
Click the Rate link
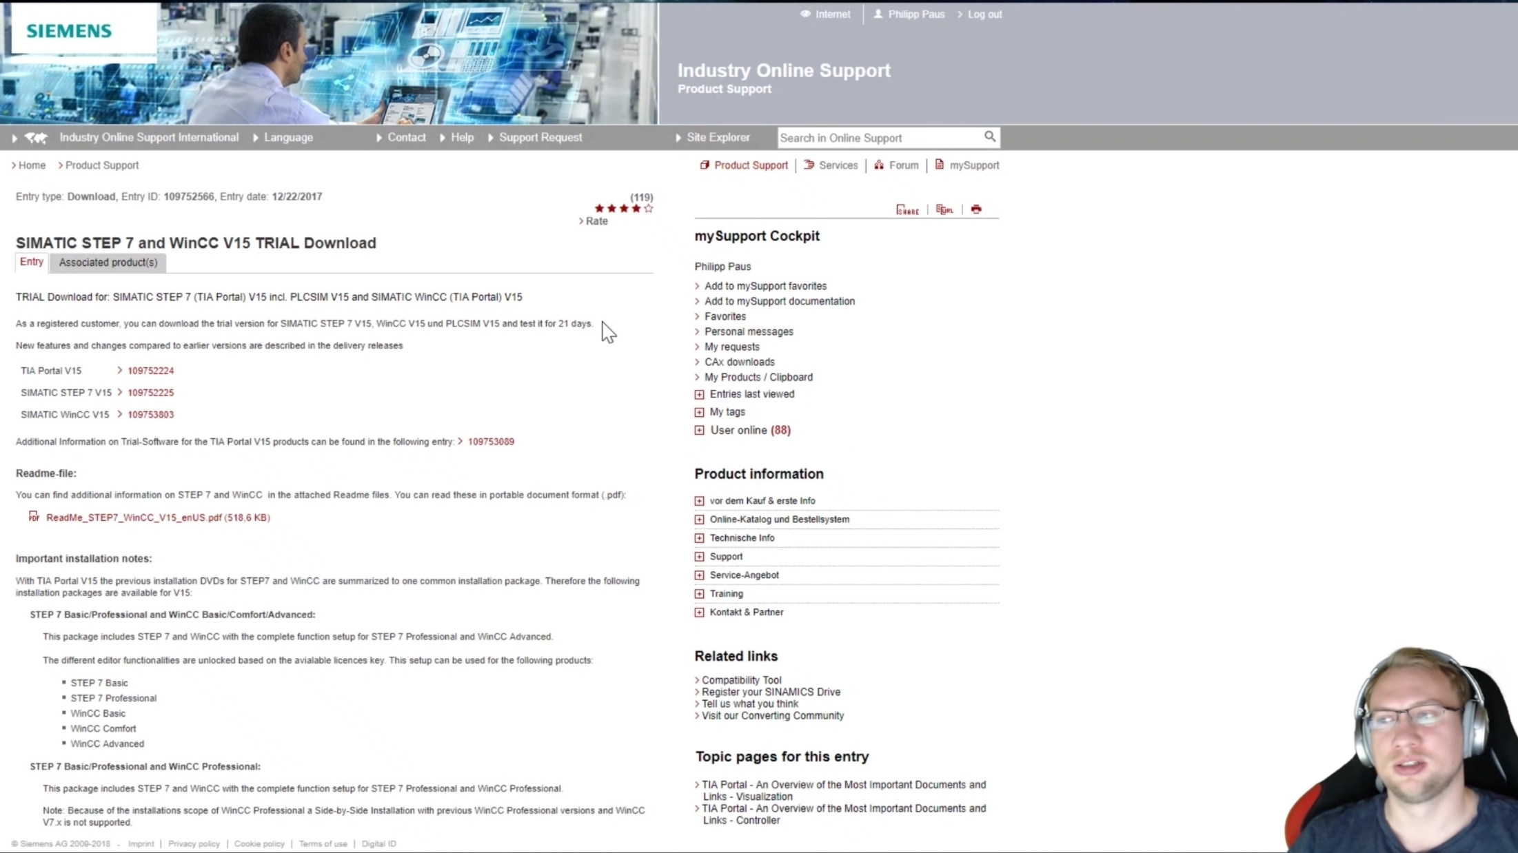(x=596, y=221)
